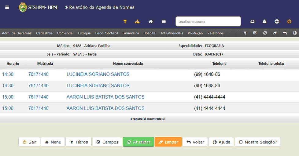The height and width of the screenshot is (156, 299).
Task: Click the fields check-square icon in gray bar
Action: coord(255,33)
